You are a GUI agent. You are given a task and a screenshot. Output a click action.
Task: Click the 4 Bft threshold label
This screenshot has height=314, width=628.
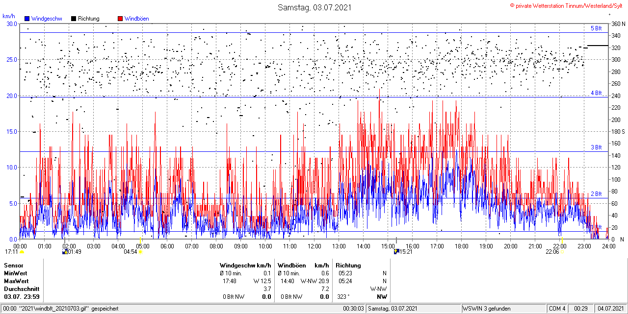tap(596, 93)
